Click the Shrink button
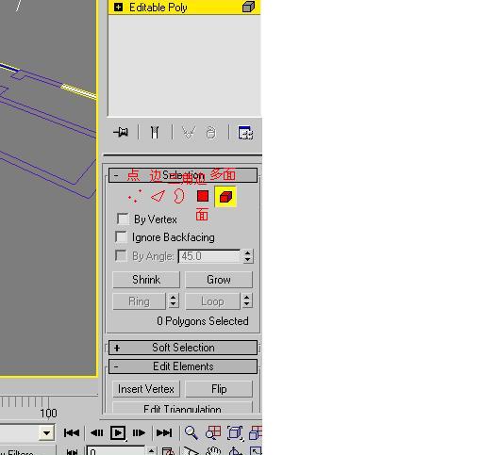This screenshot has width=483, height=455. click(x=146, y=280)
